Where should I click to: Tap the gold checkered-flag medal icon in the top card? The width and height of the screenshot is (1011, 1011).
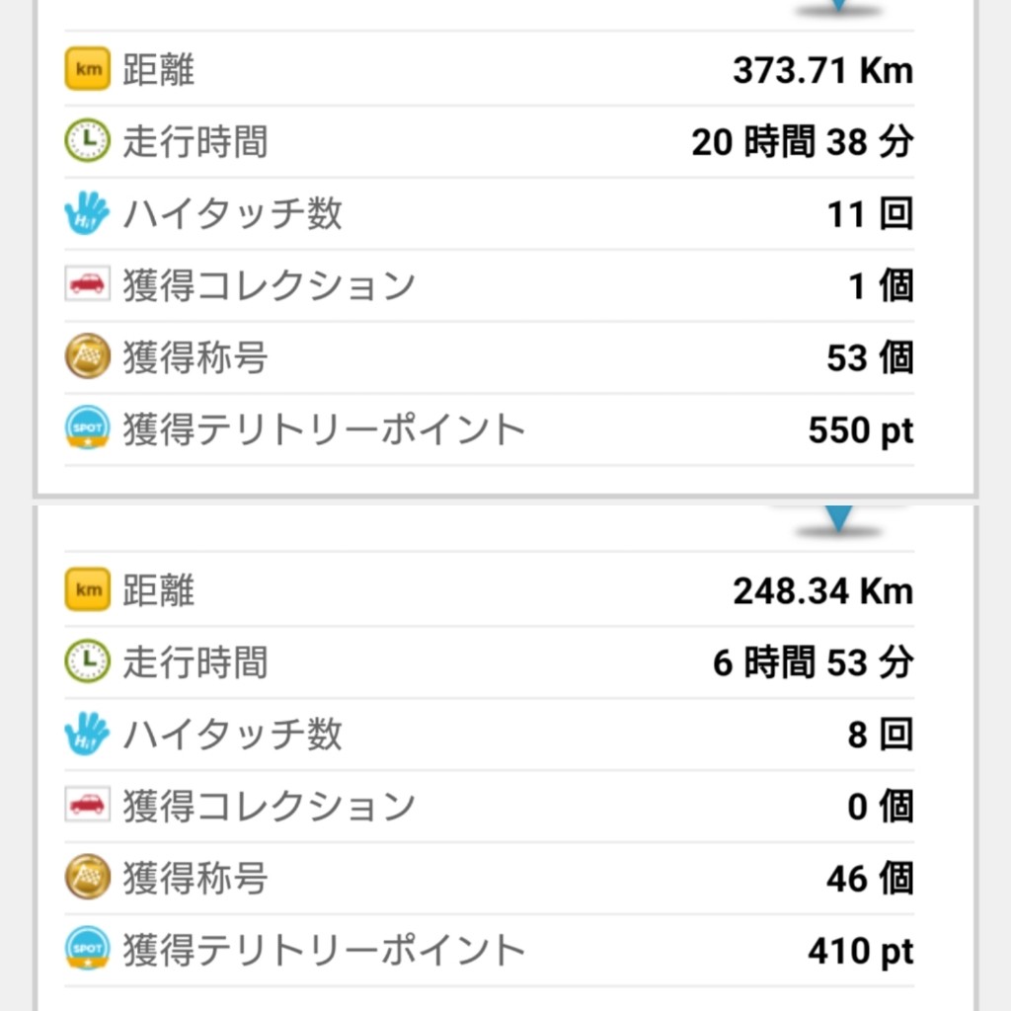88,356
